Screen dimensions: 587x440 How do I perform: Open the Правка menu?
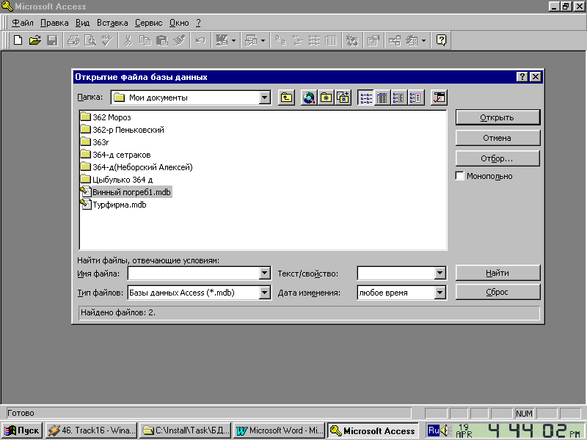click(x=54, y=23)
